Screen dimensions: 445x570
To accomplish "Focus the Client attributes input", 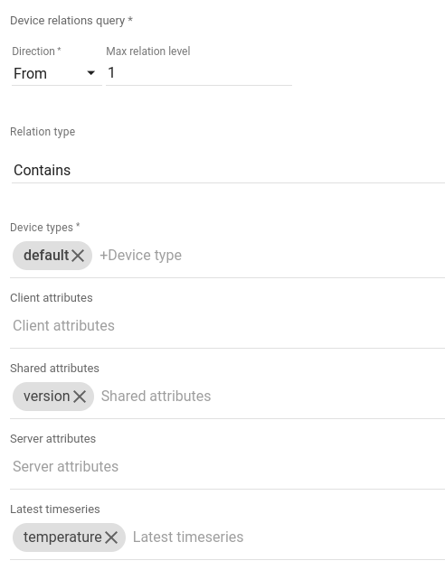I will click(227, 326).
